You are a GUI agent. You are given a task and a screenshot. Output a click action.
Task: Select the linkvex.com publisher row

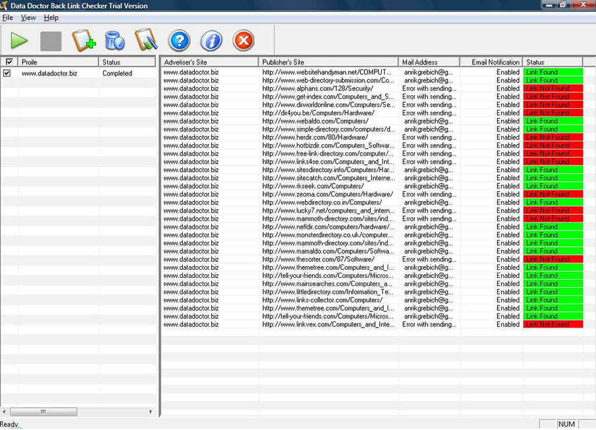point(372,325)
